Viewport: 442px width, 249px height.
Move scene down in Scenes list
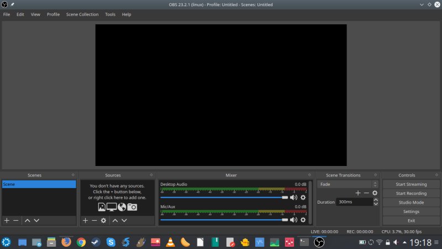coord(36,220)
